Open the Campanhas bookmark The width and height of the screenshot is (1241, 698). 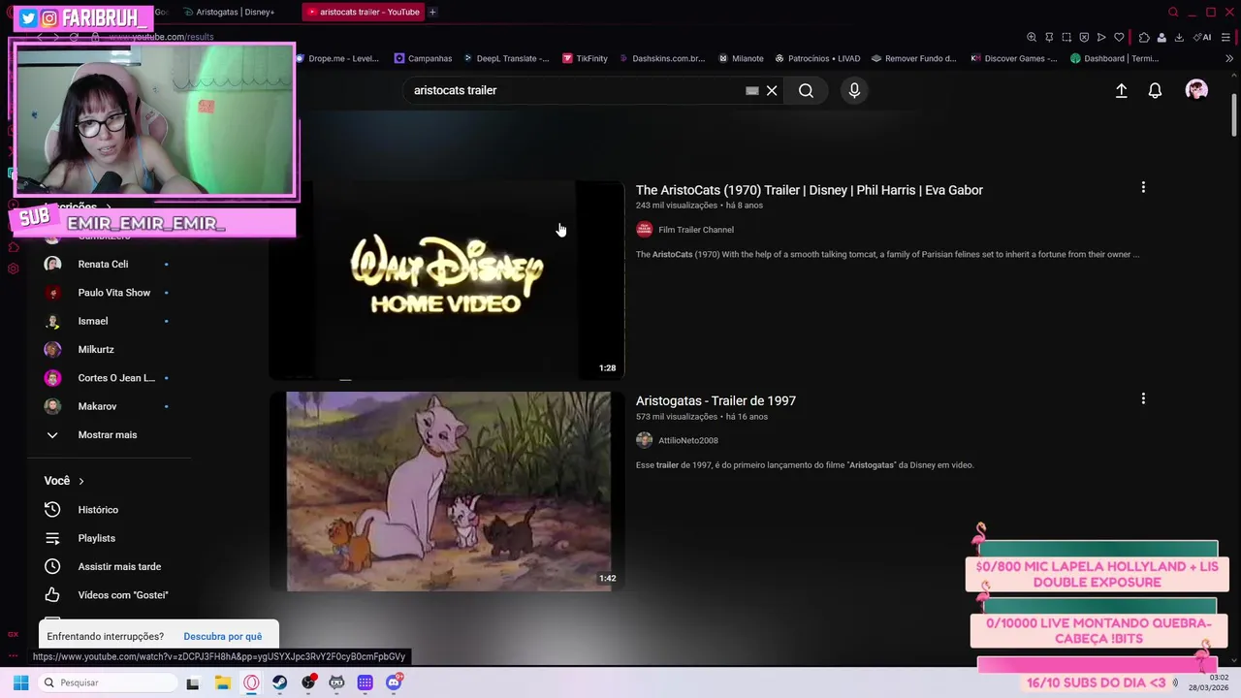point(423,58)
